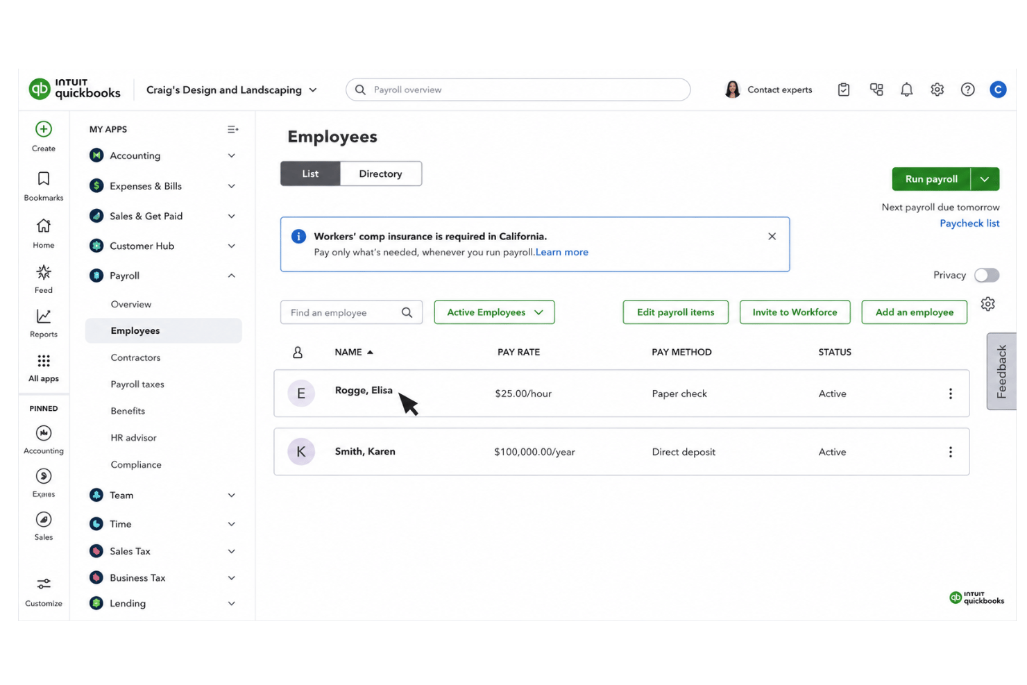Expand the Lending menu
Viewport: 1027px width, 685px height.
232,604
